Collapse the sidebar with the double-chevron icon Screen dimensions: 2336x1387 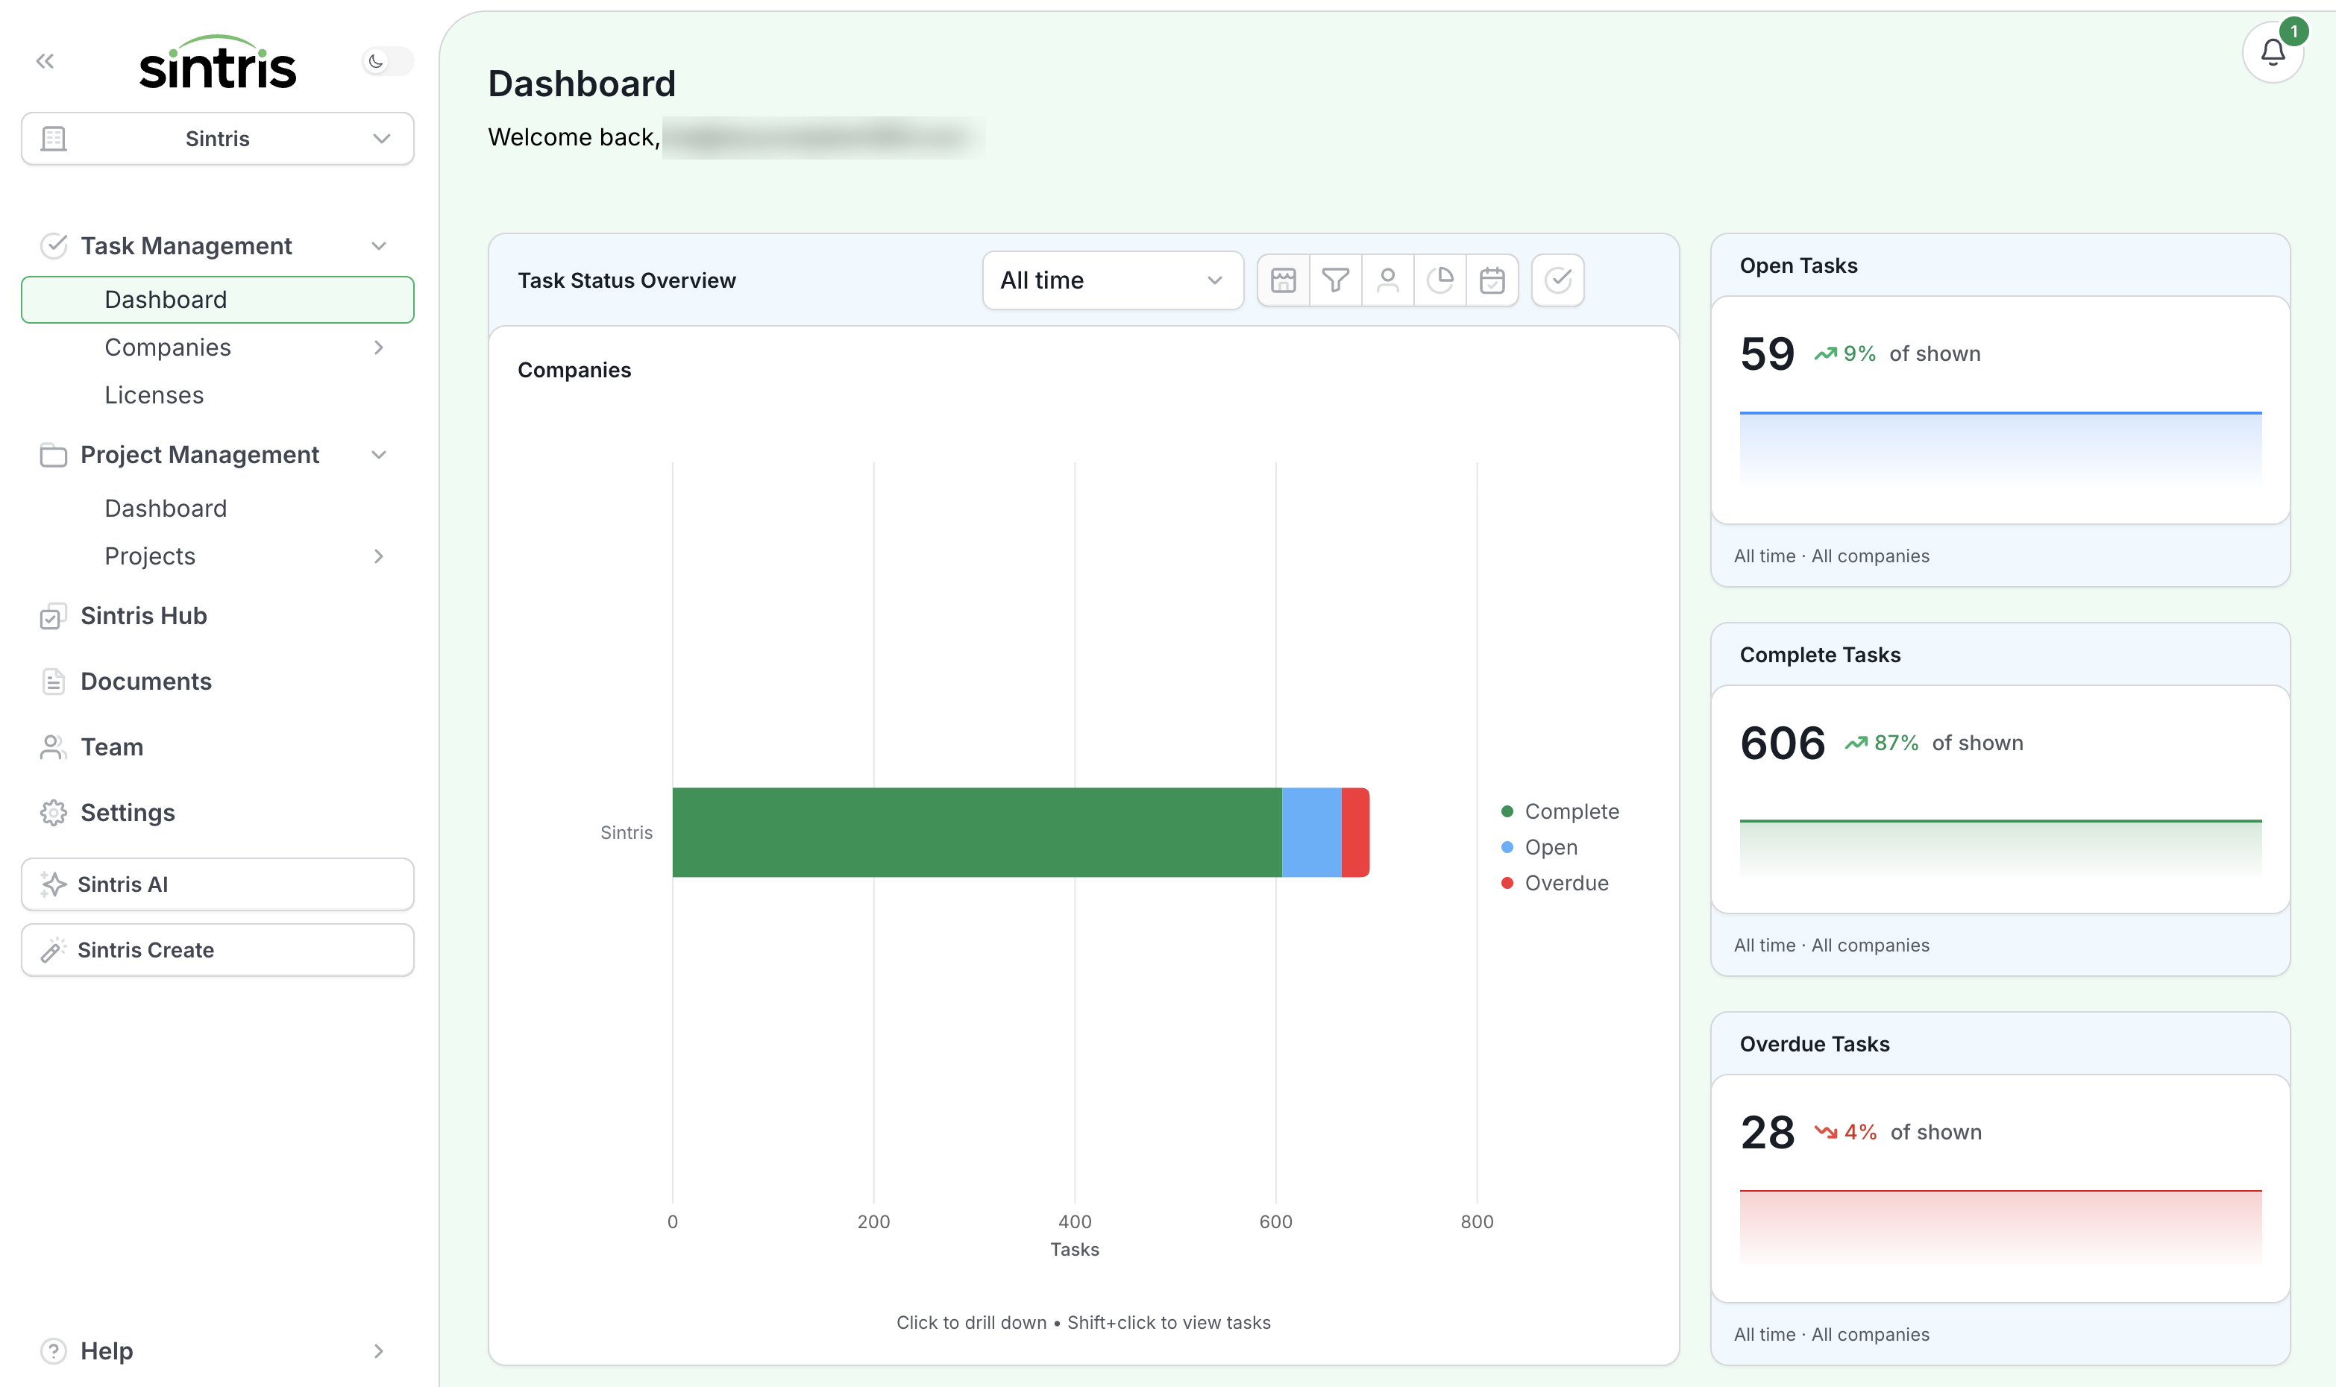point(45,62)
